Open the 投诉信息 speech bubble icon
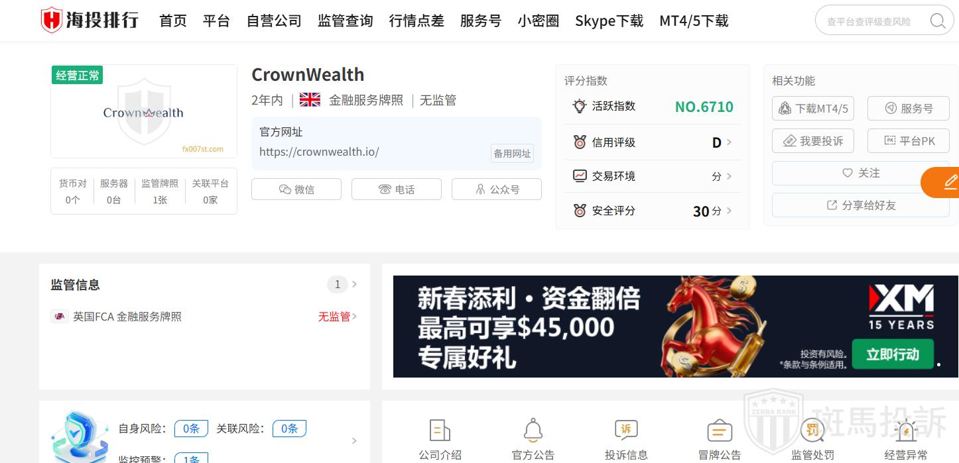Screen dimensions: 959x463 626,431
